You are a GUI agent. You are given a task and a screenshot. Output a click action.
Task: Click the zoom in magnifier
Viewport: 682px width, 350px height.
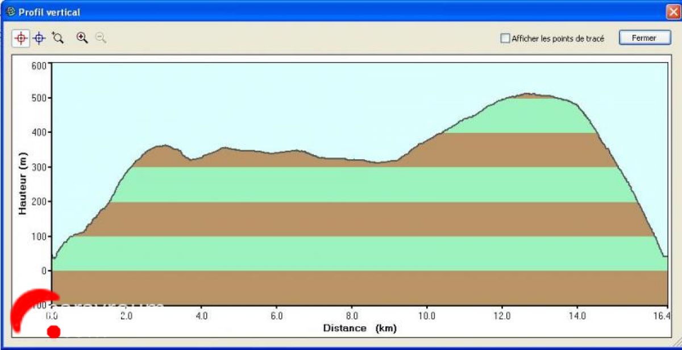pos(82,38)
